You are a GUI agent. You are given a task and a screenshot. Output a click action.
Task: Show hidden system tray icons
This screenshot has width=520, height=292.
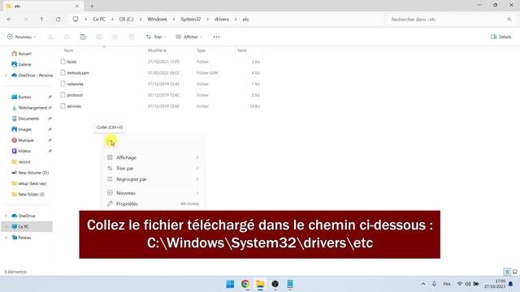click(423, 284)
